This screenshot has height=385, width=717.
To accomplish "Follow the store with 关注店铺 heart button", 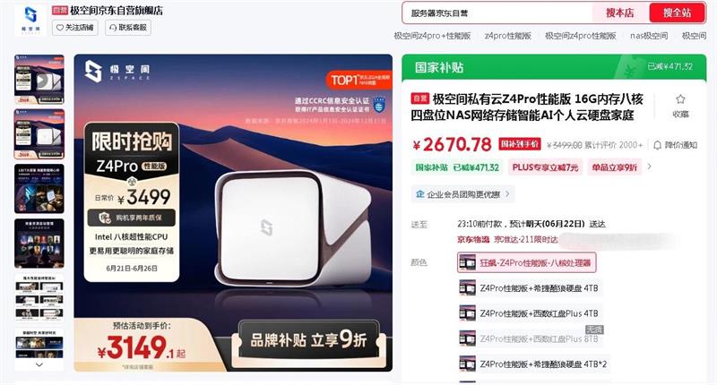I will pyautogui.click(x=75, y=28).
